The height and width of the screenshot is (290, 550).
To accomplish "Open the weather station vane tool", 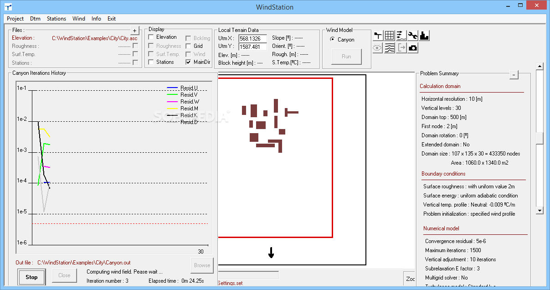I will pyautogui.click(x=378, y=36).
